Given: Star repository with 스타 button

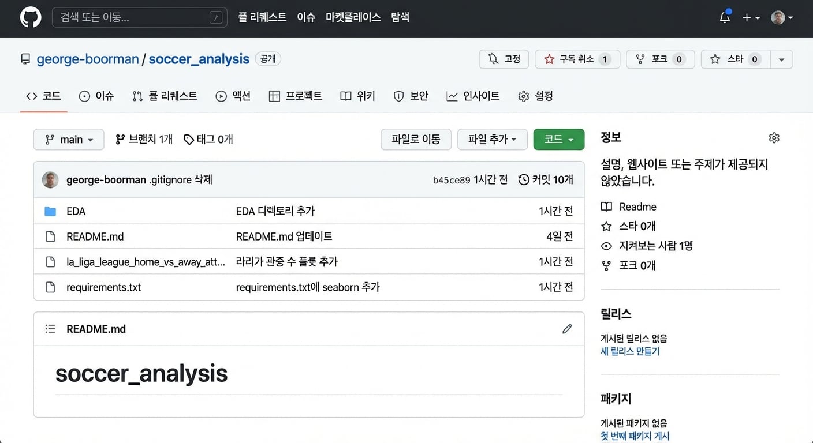Looking at the screenshot, I should [735, 59].
